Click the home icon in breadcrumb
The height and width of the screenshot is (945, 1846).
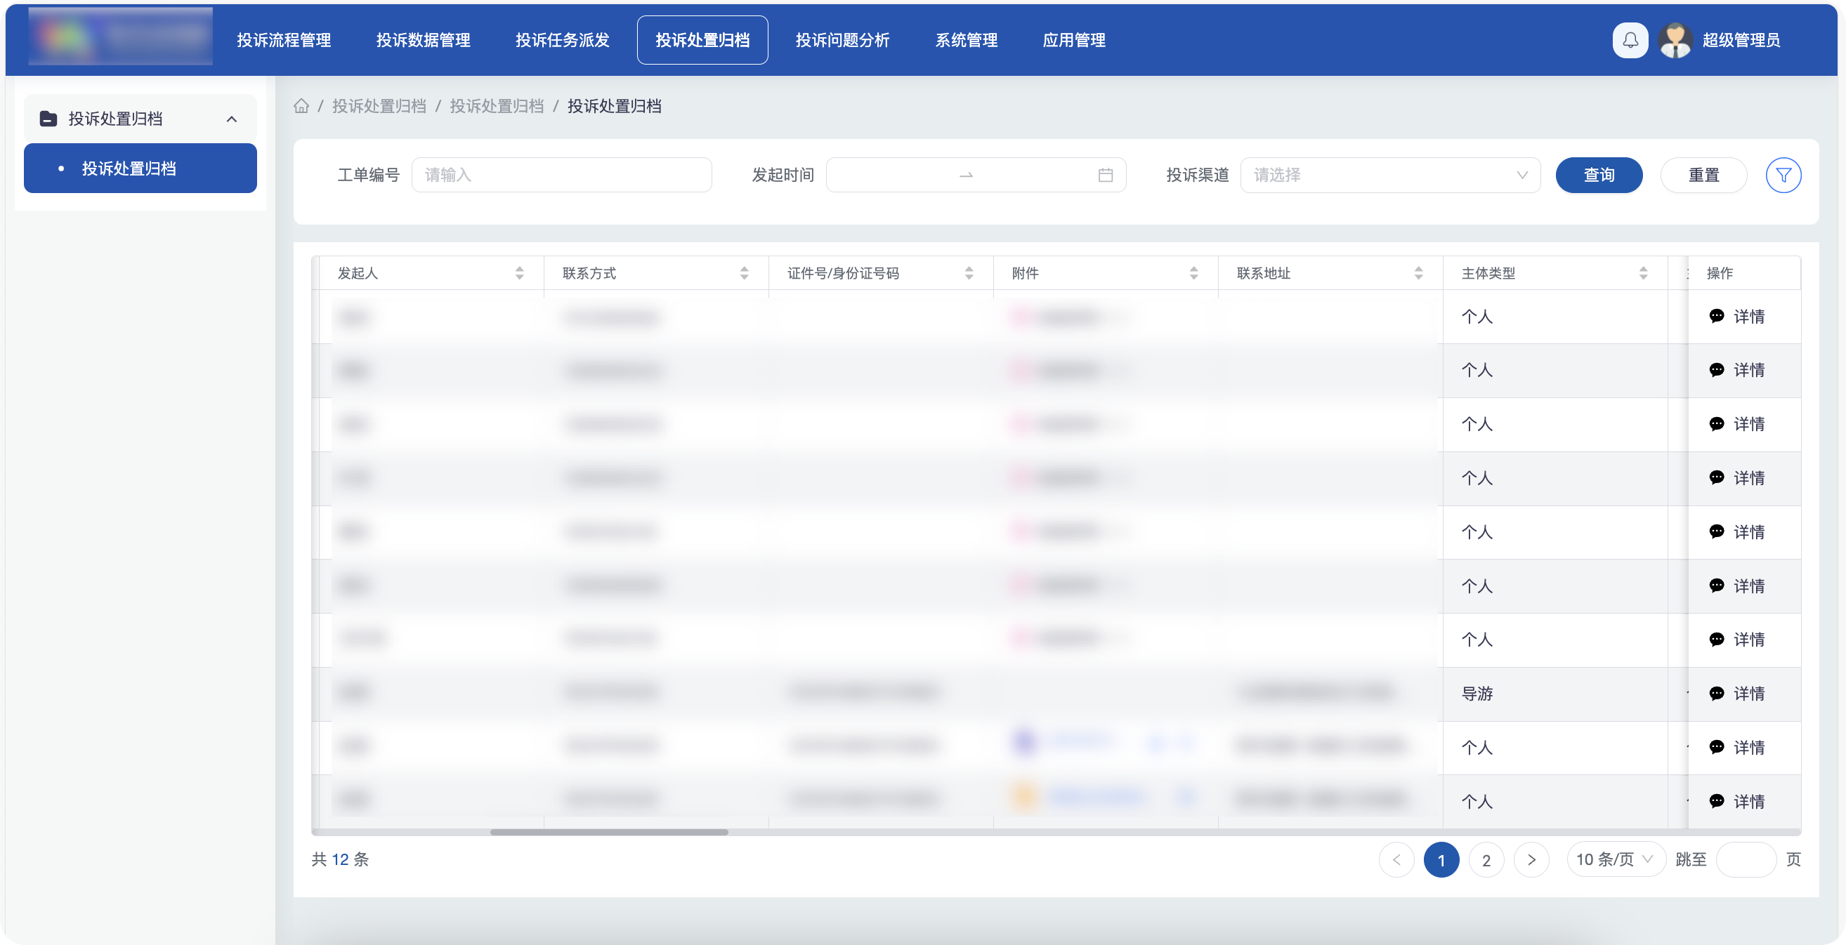(301, 106)
